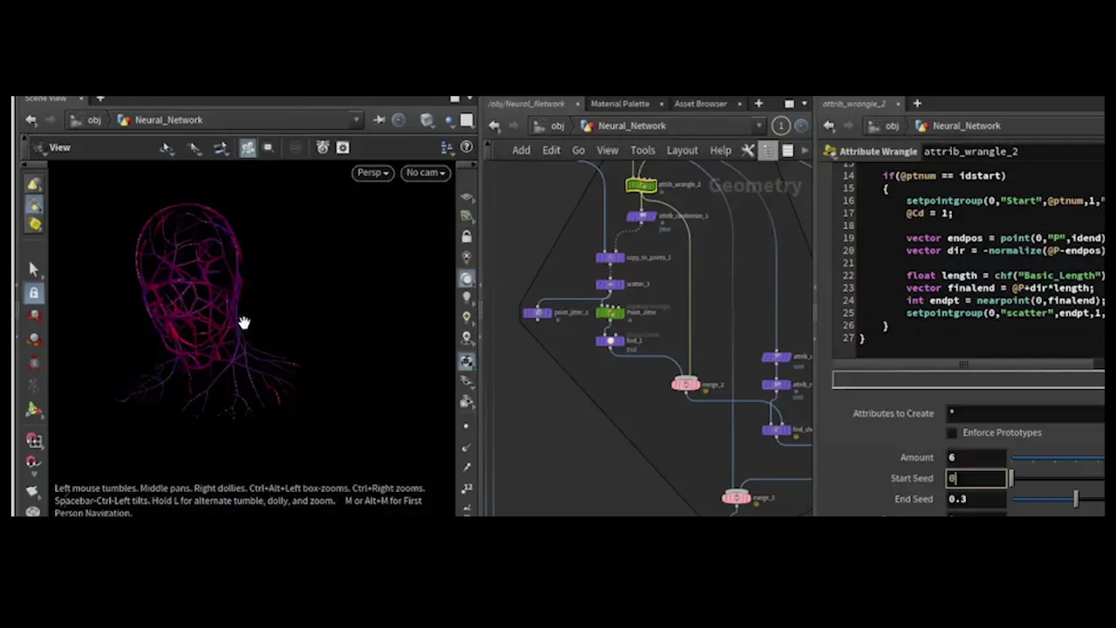This screenshot has height=628, width=1116.
Task: Click inside the Start Seed input field
Action: 975,478
